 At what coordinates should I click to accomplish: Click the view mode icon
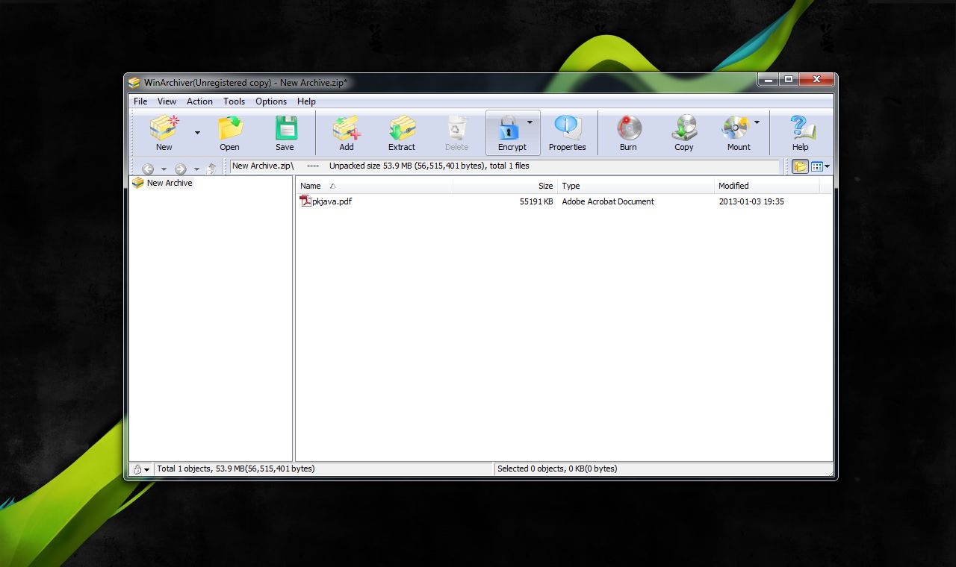pyautogui.click(x=816, y=166)
